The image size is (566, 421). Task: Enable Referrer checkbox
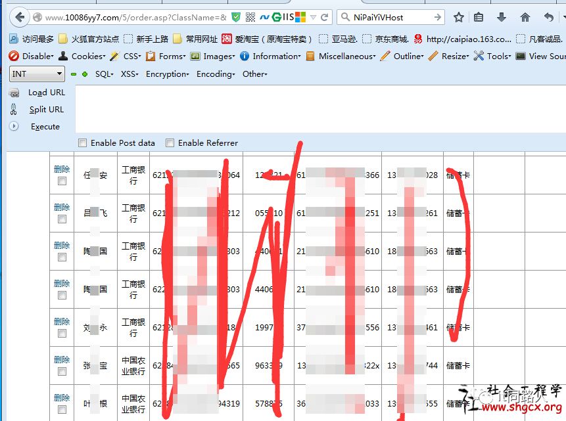[x=170, y=143]
